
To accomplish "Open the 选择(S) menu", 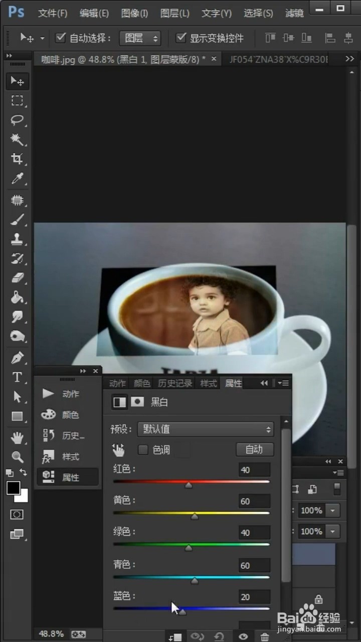I will tap(258, 14).
